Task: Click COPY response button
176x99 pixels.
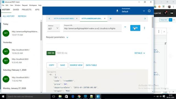Action: pos(51,65)
